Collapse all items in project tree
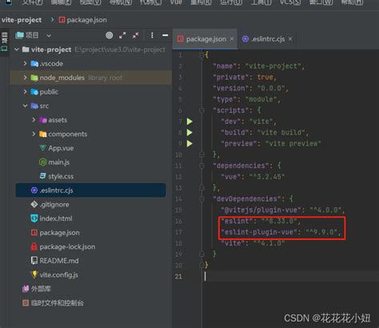This screenshot has height=328, width=379. [135, 35]
